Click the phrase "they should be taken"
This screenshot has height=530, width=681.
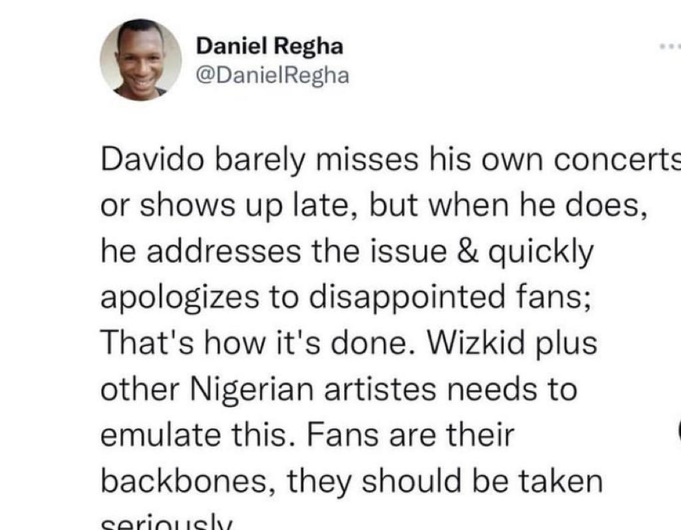tap(444, 481)
